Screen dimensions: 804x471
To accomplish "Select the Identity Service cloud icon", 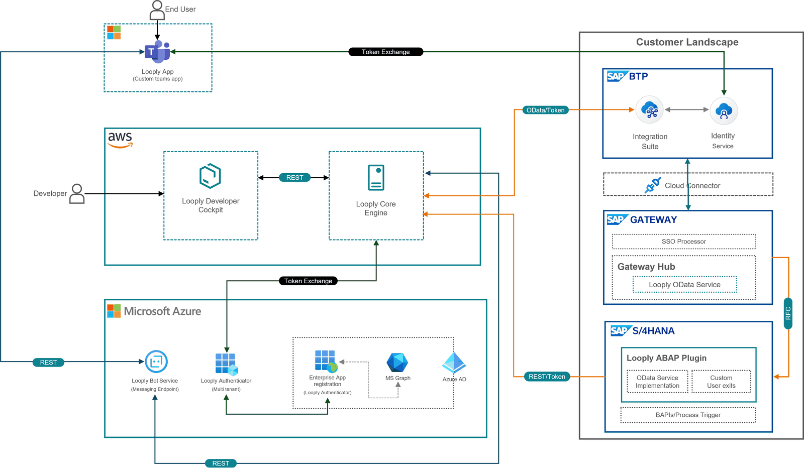I will [724, 111].
